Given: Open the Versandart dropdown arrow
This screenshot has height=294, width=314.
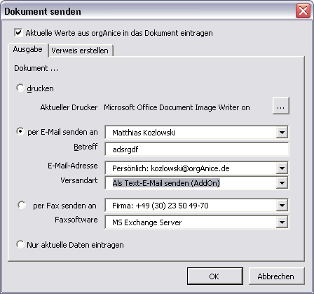Looking at the screenshot, I should click(x=282, y=183).
